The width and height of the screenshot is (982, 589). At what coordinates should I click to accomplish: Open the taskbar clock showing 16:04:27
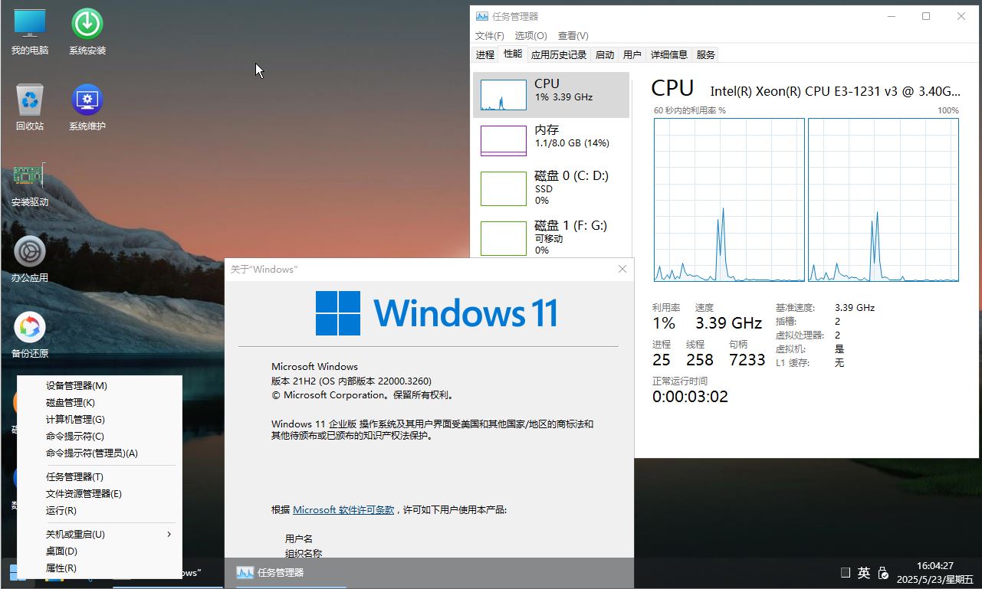935,571
